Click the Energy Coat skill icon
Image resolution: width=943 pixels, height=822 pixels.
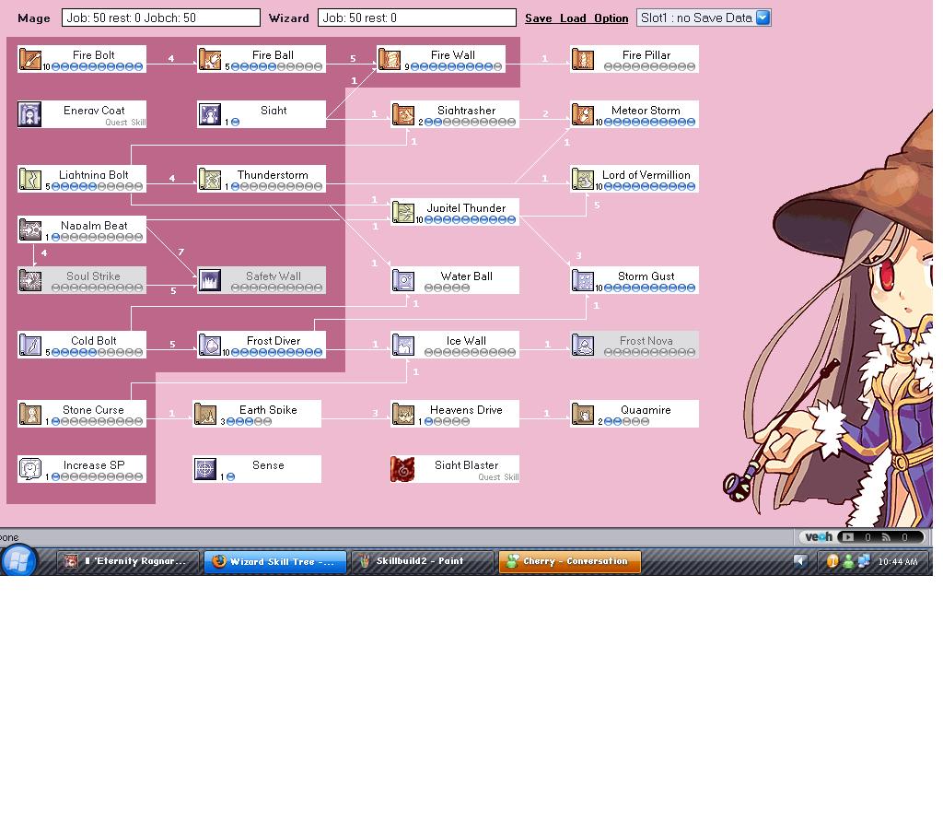(x=30, y=114)
